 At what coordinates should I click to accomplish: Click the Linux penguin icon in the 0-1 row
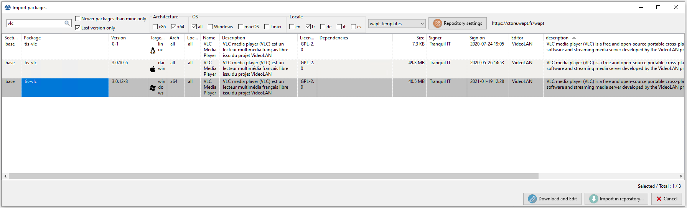tap(153, 50)
